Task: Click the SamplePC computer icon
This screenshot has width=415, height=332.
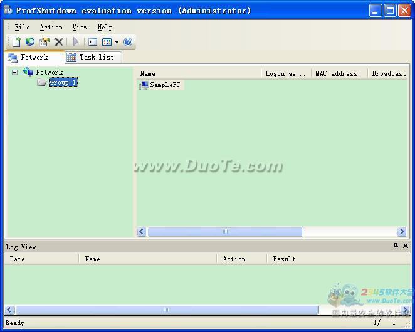Action: point(144,85)
